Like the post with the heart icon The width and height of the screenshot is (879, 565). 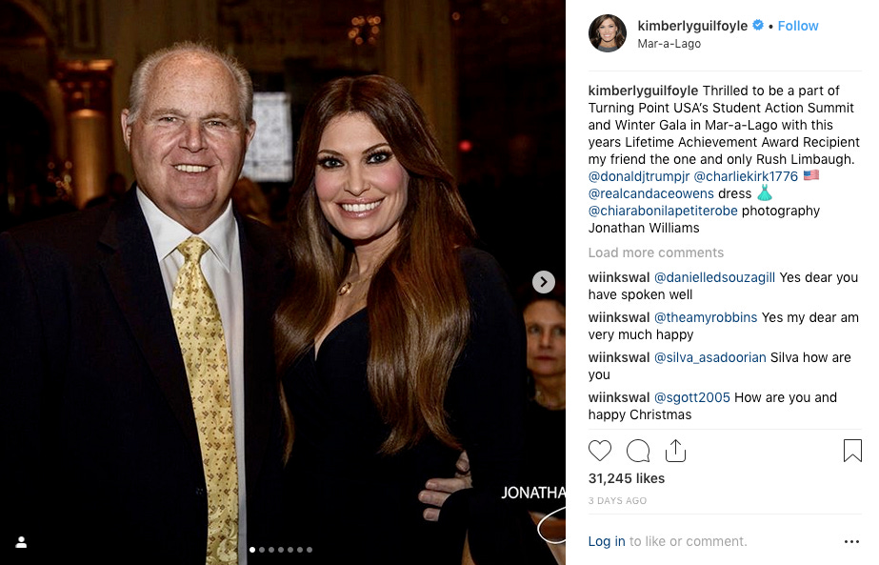pos(600,451)
